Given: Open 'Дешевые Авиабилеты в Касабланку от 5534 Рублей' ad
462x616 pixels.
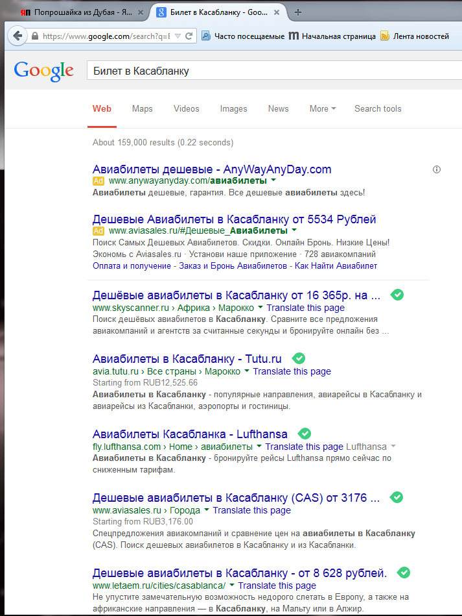Looking at the screenshot, I should (234, 219).
